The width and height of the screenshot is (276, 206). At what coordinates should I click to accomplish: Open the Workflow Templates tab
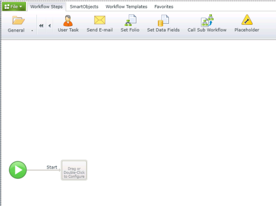click(126, 7)
